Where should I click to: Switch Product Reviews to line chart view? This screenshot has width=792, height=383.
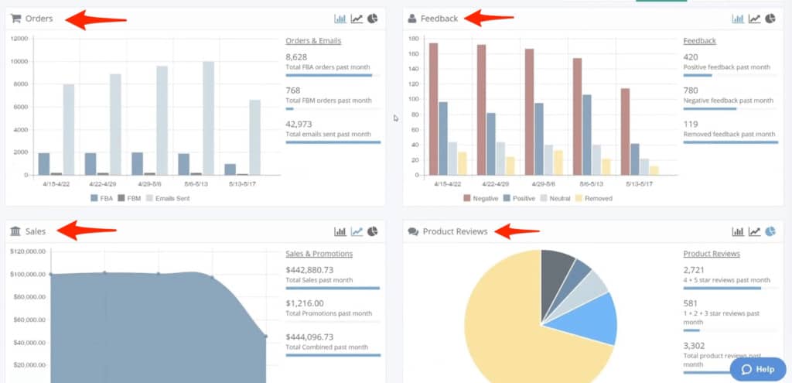(754, 231)
